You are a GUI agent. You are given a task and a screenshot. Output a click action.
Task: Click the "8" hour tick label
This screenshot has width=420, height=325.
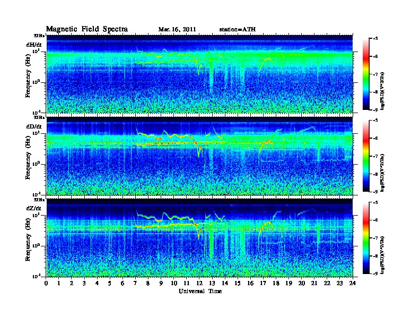pyautogui.click(x=148, y=283)
